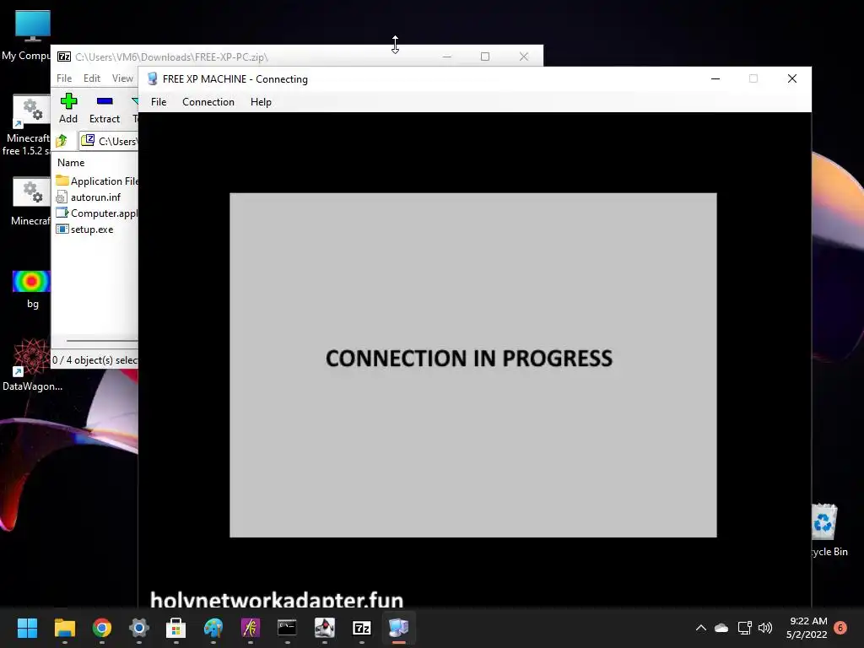The image size is (864, 648).
Task: Open the Edit menu in the 7-Zip window
Action: (x=91, y=78)
